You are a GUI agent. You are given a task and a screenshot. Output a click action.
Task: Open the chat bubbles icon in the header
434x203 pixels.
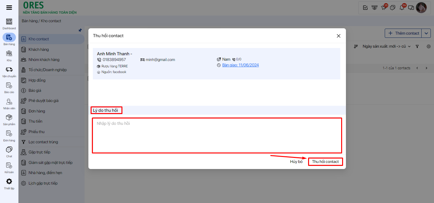pos(393,8)
